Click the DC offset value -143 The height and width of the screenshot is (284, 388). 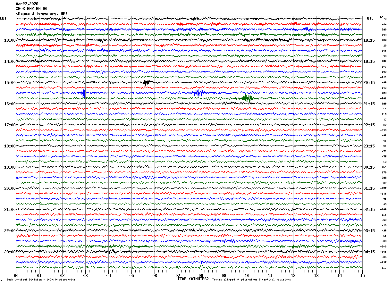[384, 88]
